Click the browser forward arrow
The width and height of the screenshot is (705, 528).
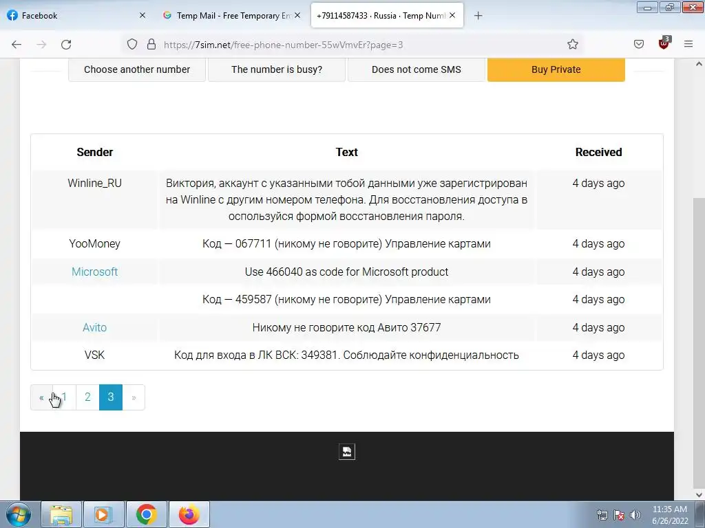[41, 45]
